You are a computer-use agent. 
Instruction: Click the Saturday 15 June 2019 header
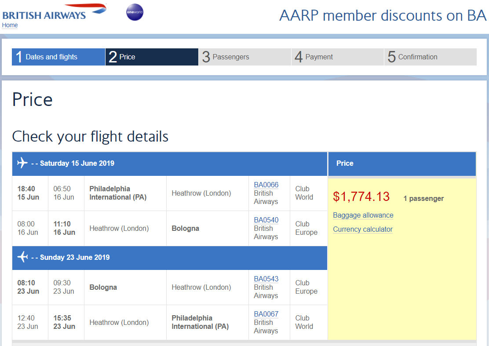click(77, 163)
